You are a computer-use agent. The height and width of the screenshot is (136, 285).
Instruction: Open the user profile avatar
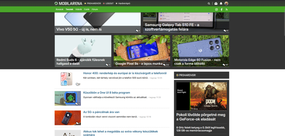pos(226,4)
